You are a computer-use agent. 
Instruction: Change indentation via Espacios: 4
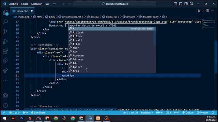(147, 113)
